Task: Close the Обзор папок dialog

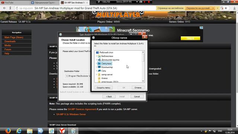Action: 145,37
